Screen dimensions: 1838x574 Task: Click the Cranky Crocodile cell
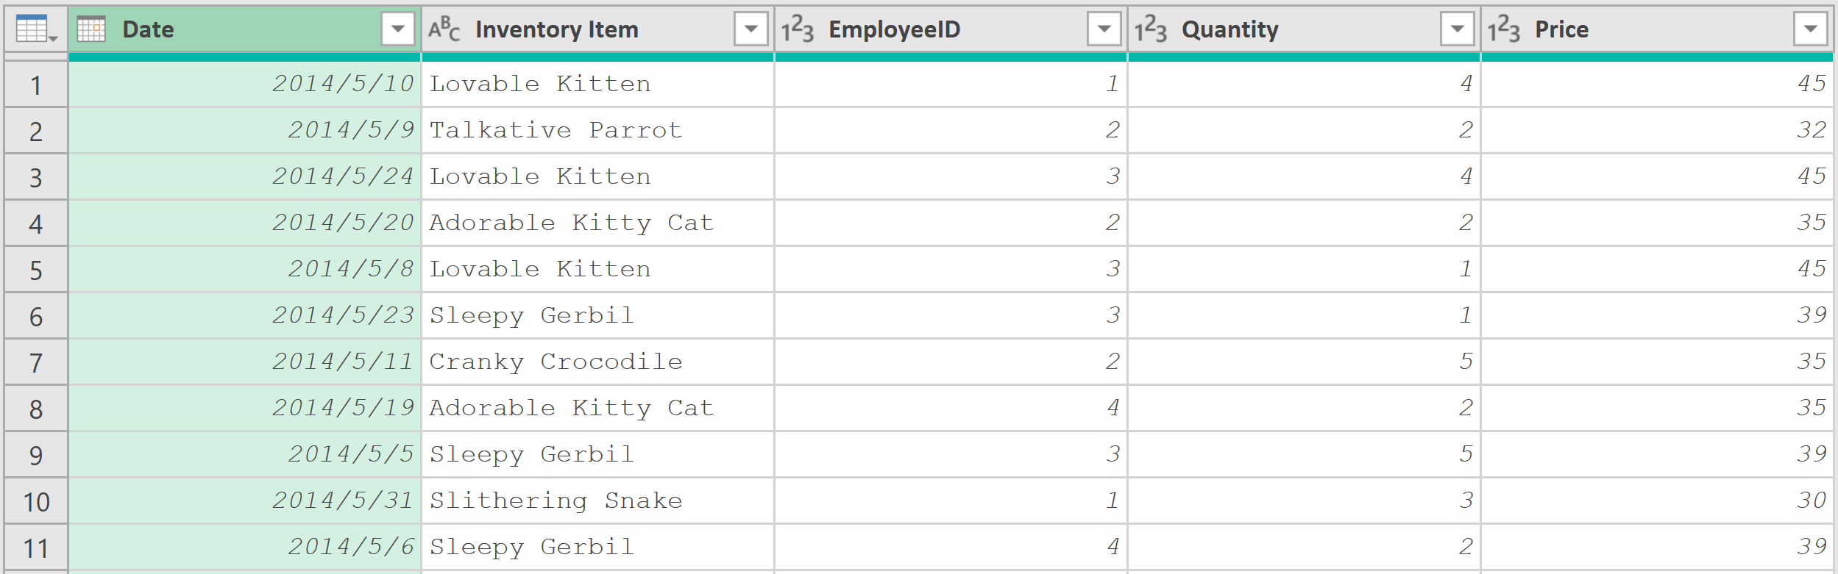[x=597, y=362]
